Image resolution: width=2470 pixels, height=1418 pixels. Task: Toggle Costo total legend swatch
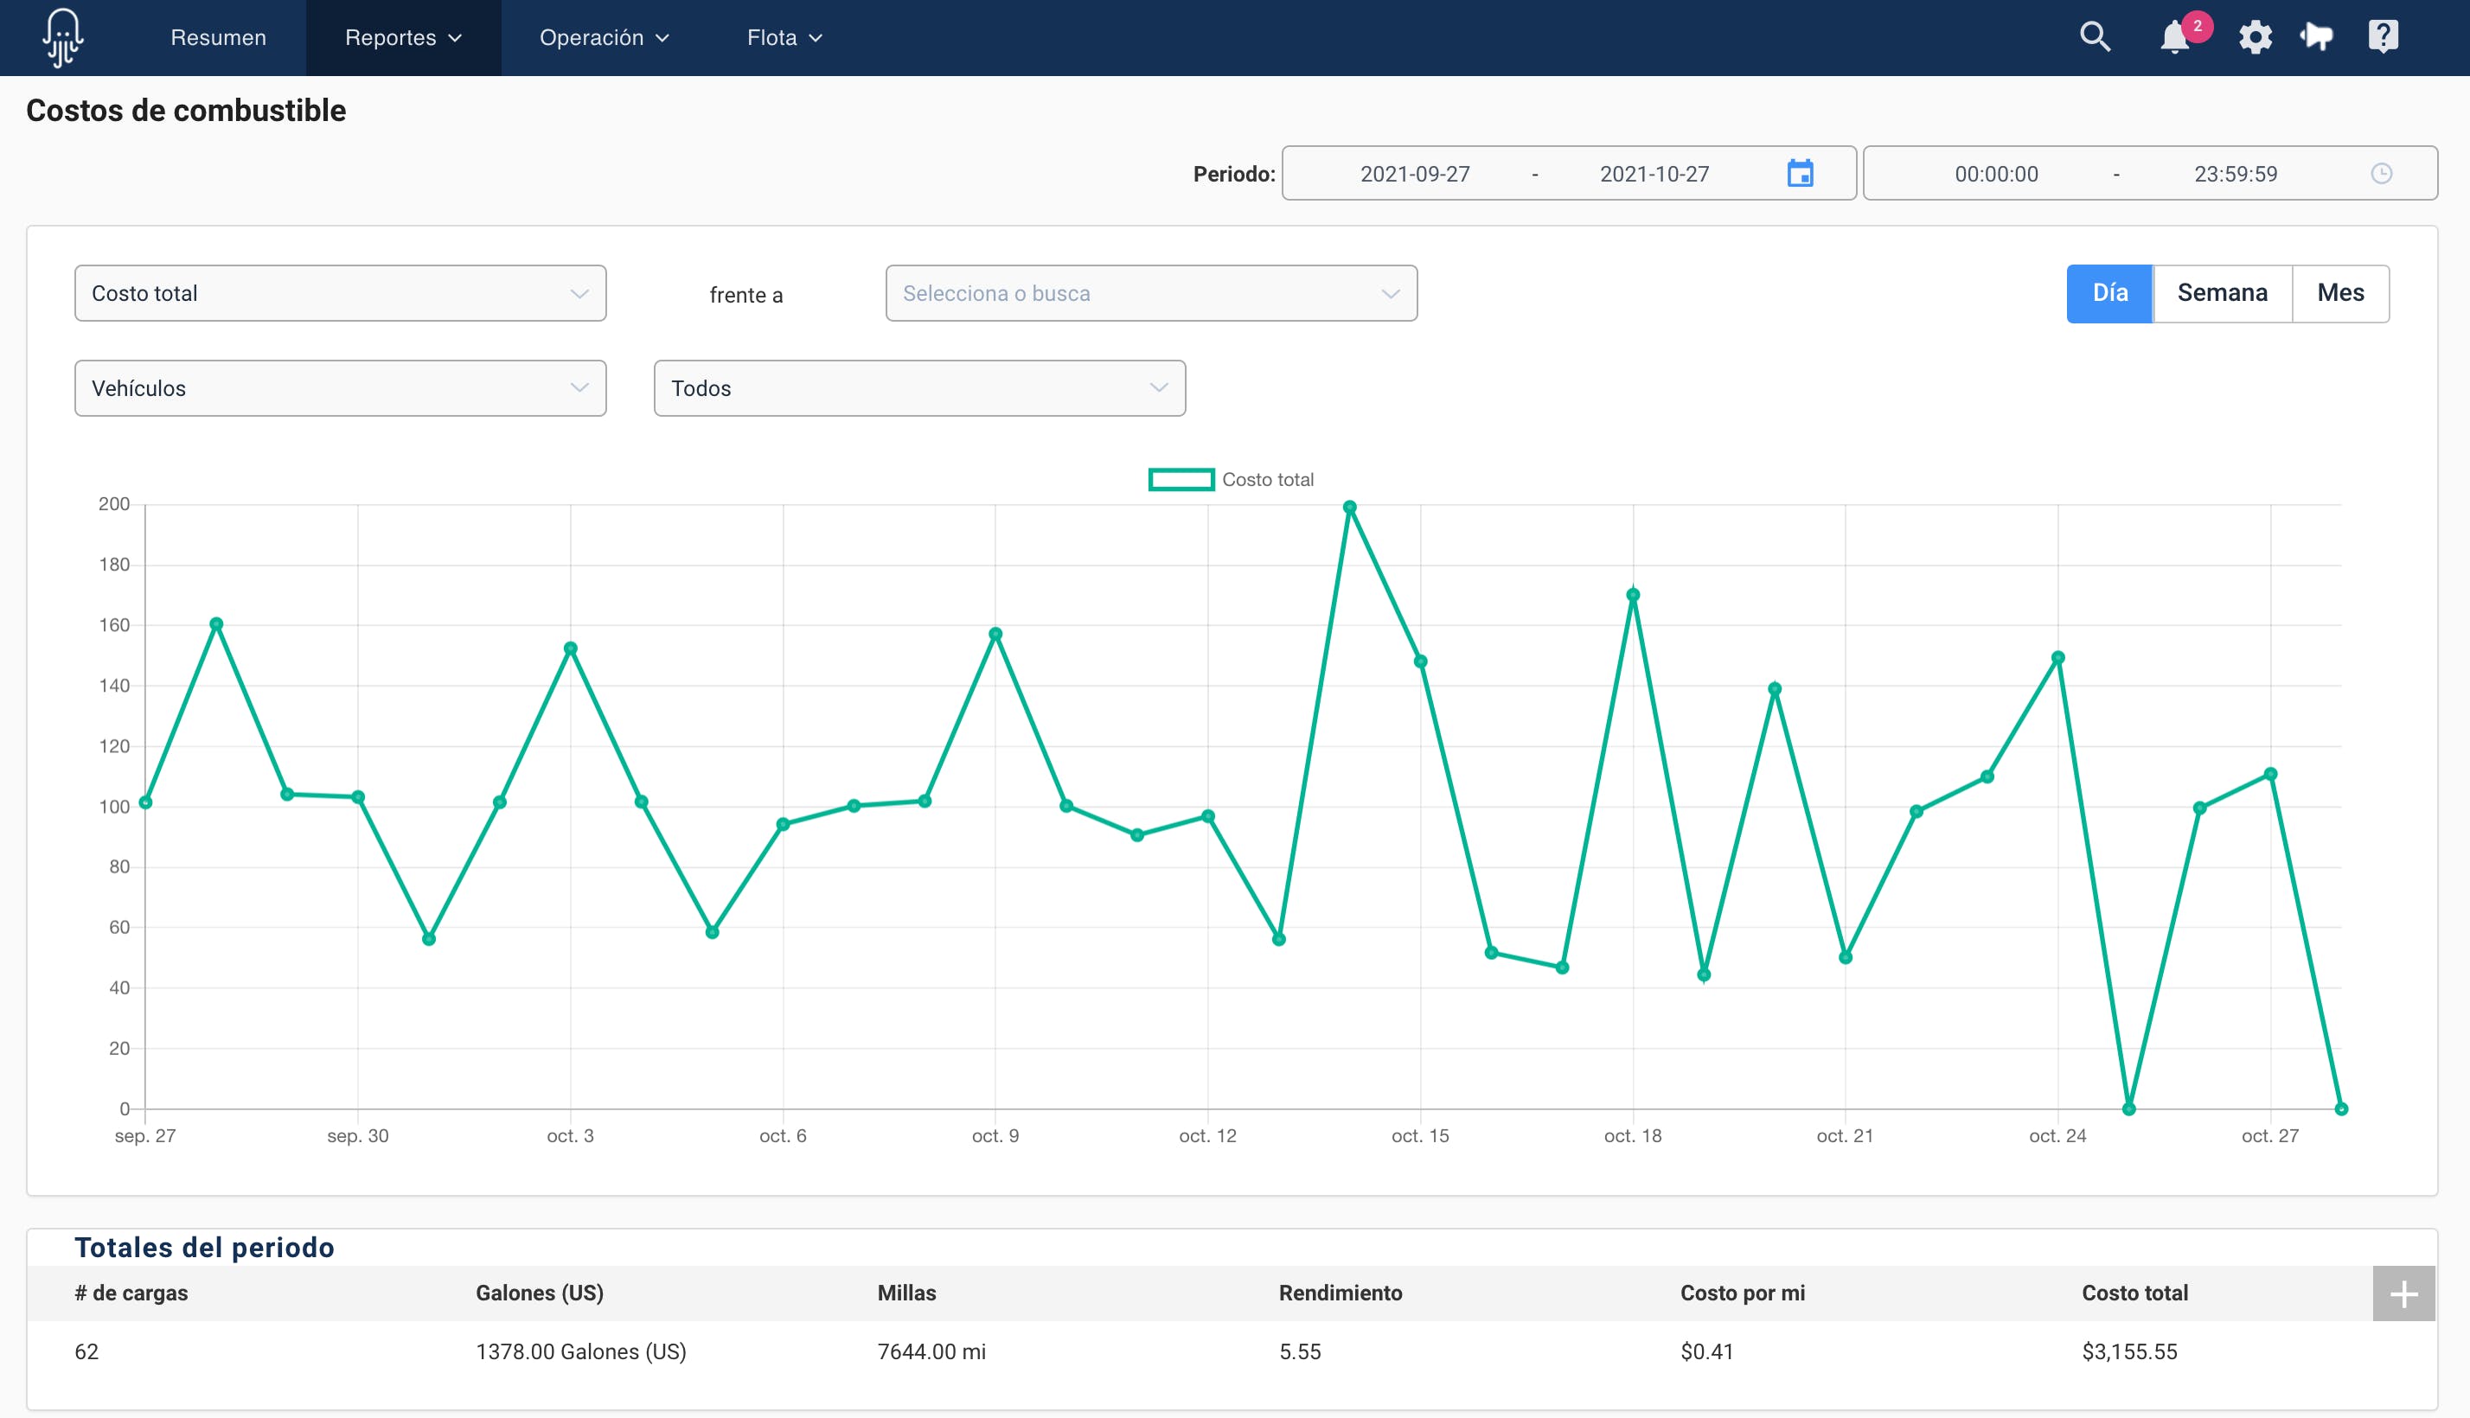[x=1181, y=479]
